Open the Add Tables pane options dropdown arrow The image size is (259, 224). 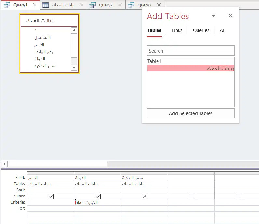(213, 16)
